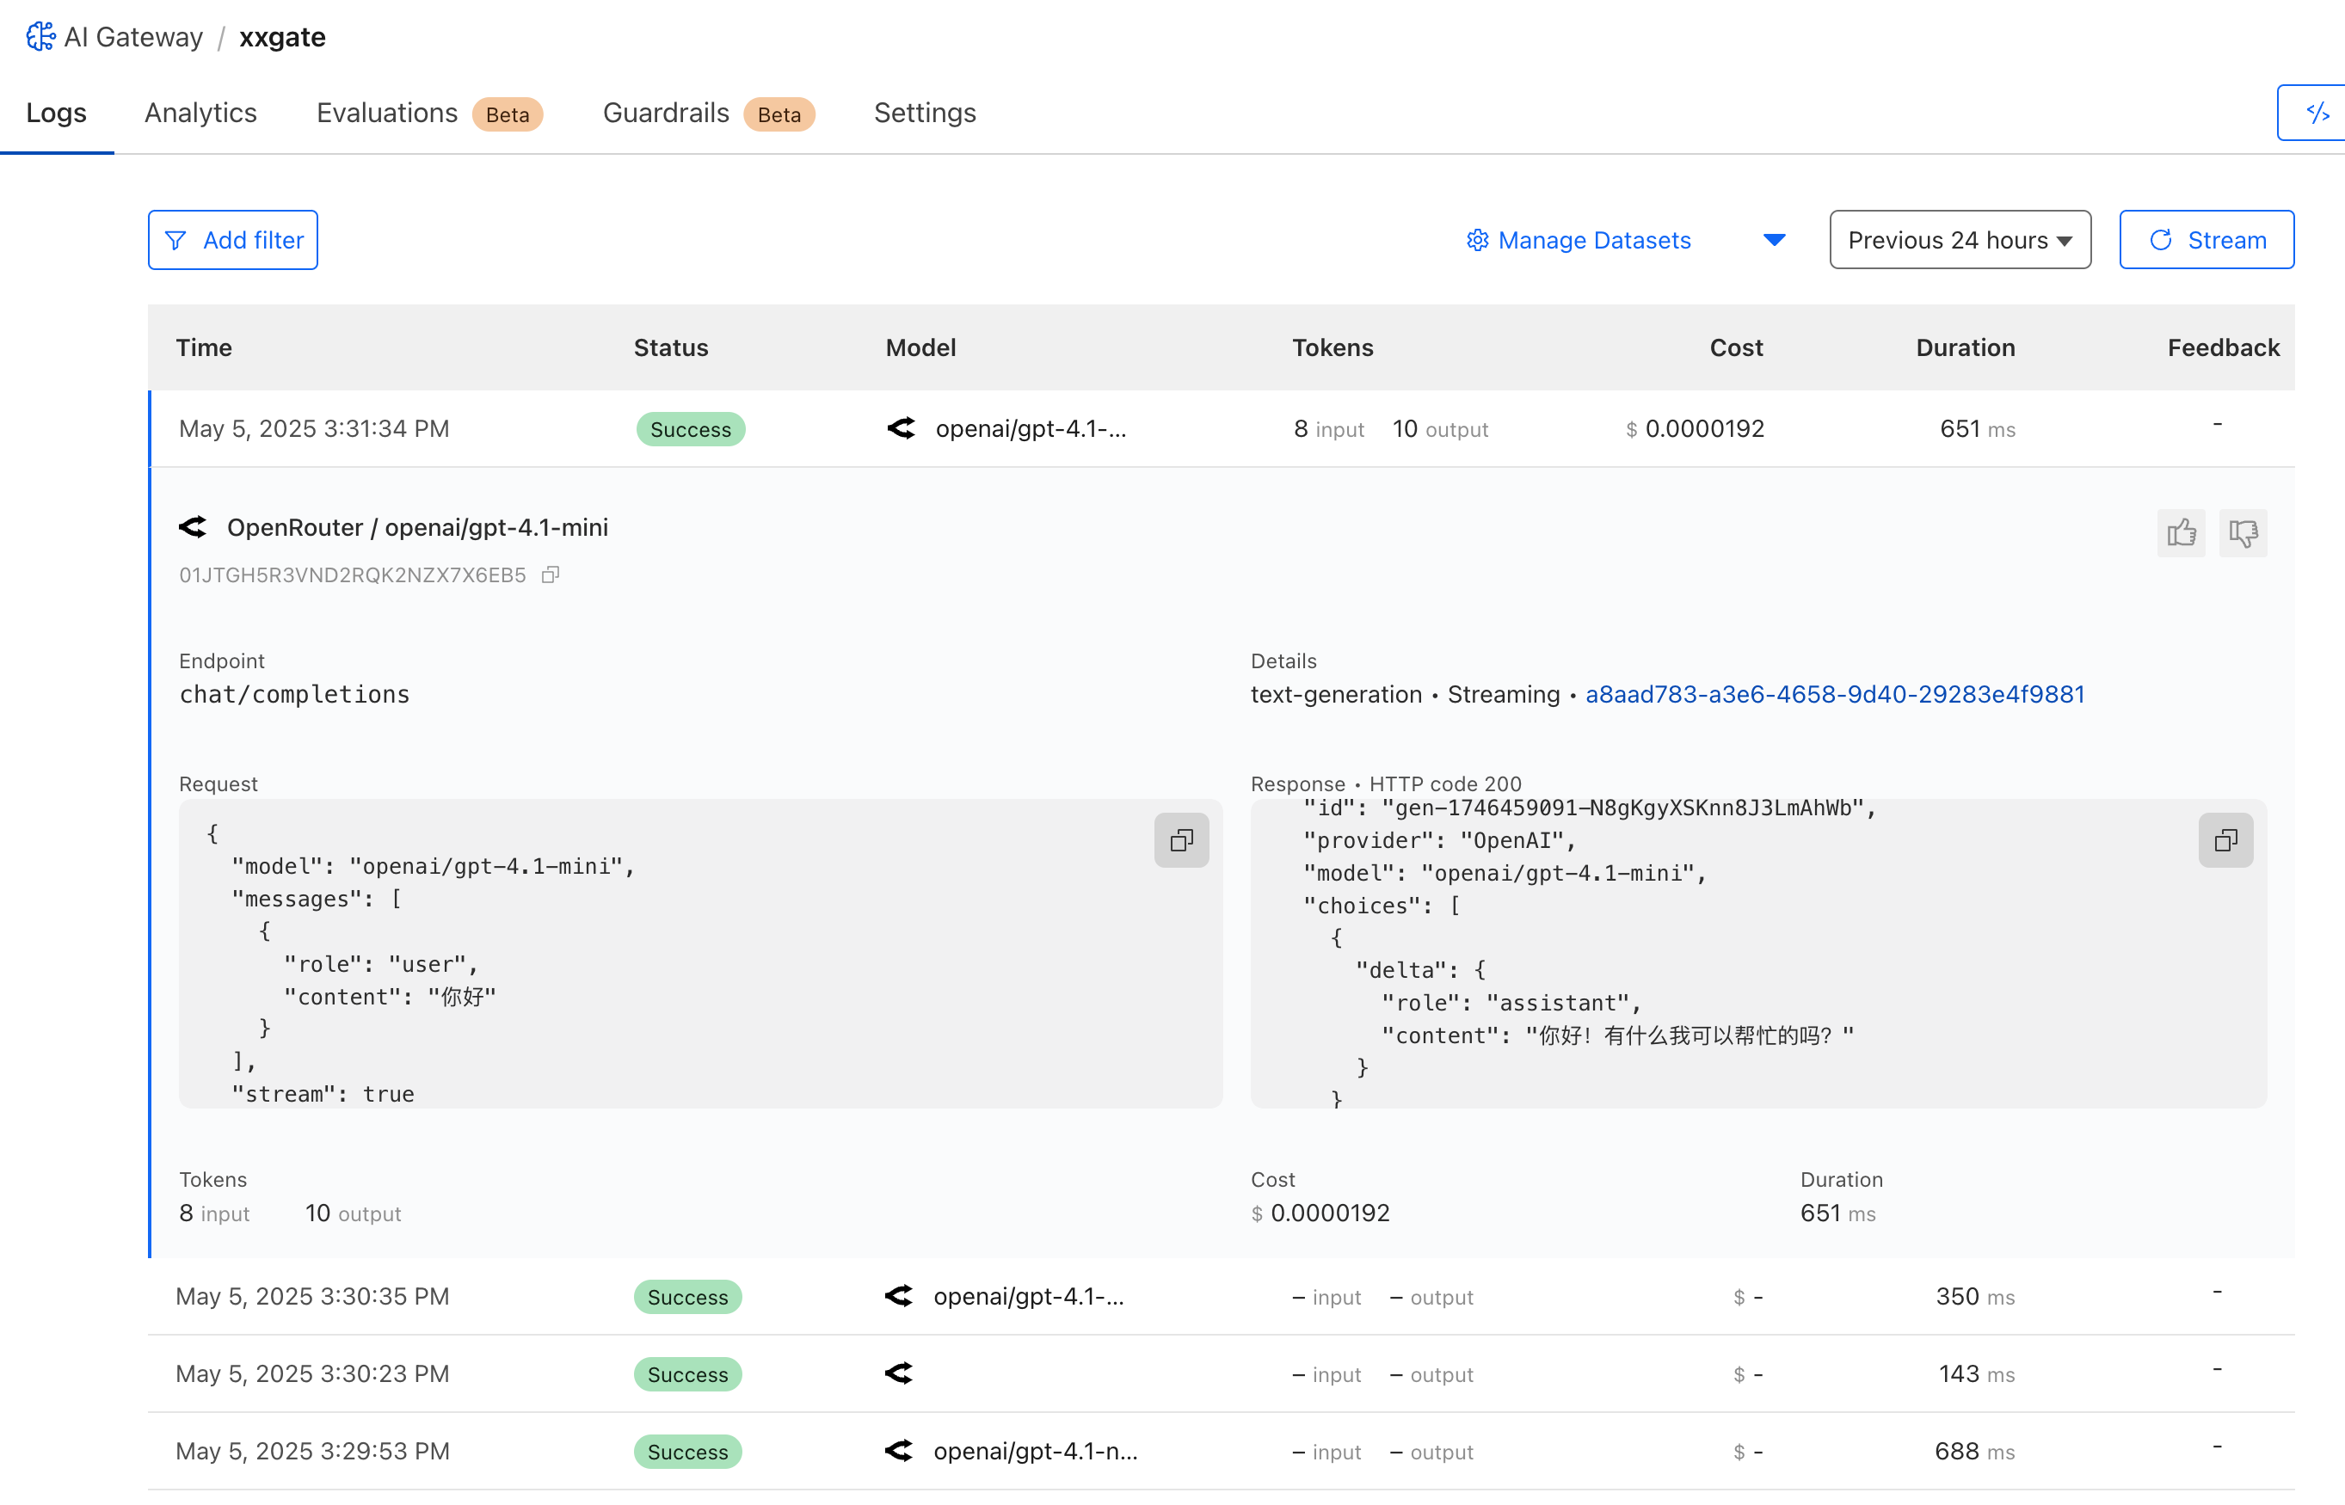
Task: Expand the 3:29:53 PM log entry
Action: click(x=313, y=1452)
